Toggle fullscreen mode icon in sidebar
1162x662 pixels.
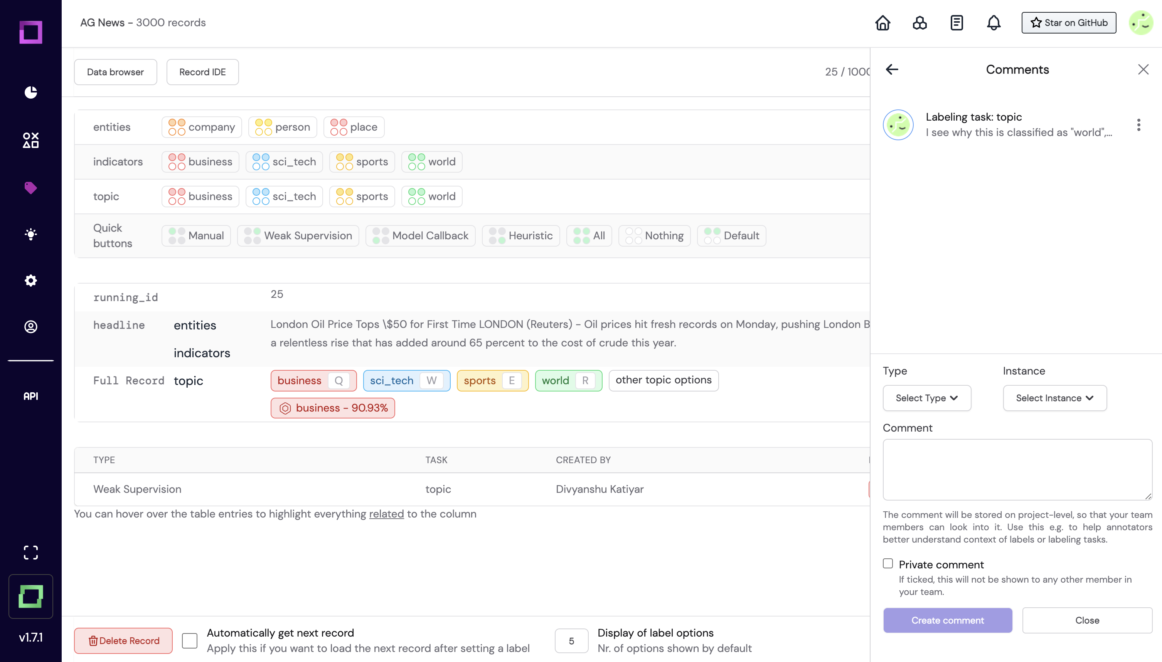click(x=30, y=553)
